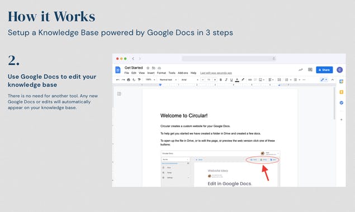Open the View menu
The height and width of the screenshot is (212, 355).
point(142,73)
